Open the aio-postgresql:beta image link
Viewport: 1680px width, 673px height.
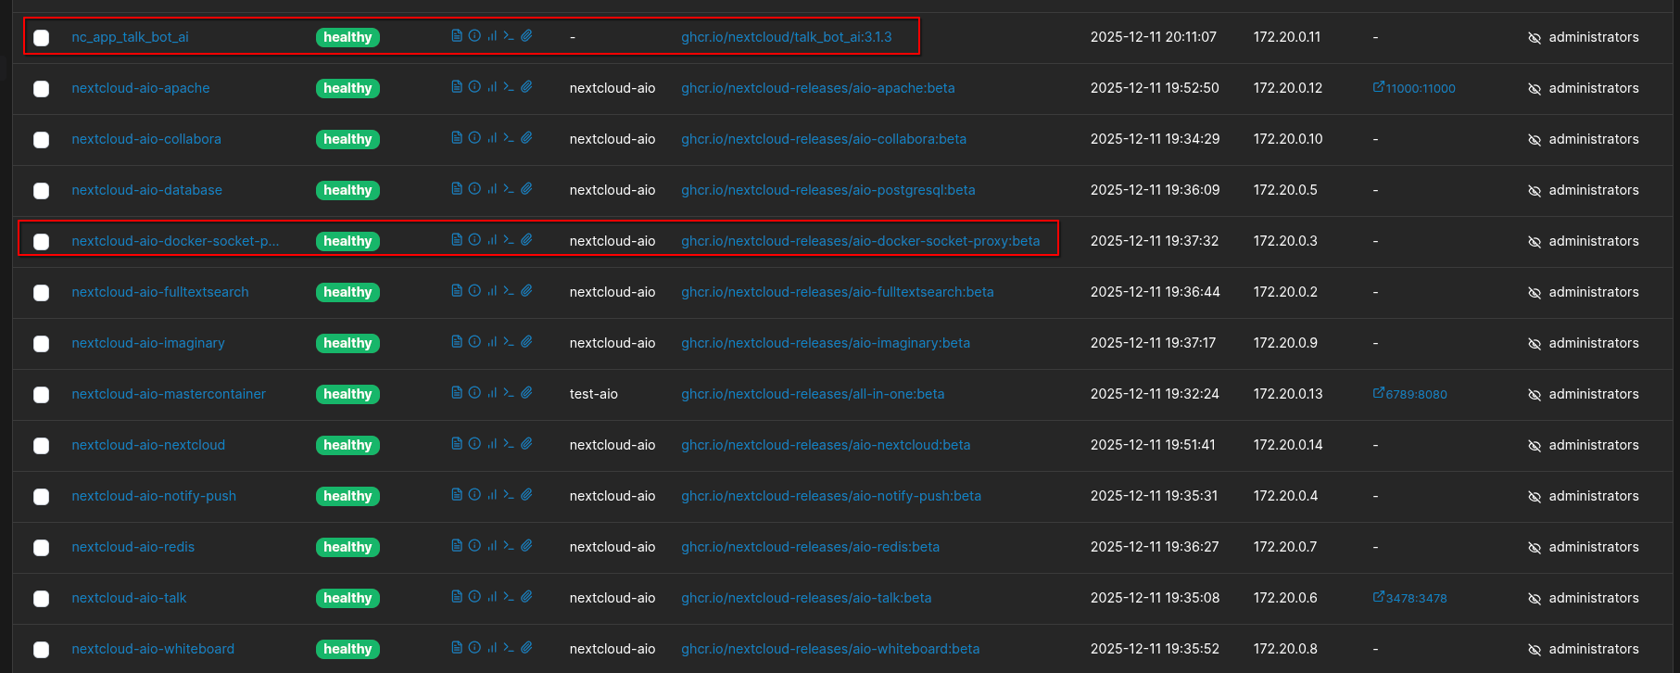pos(827,190)
